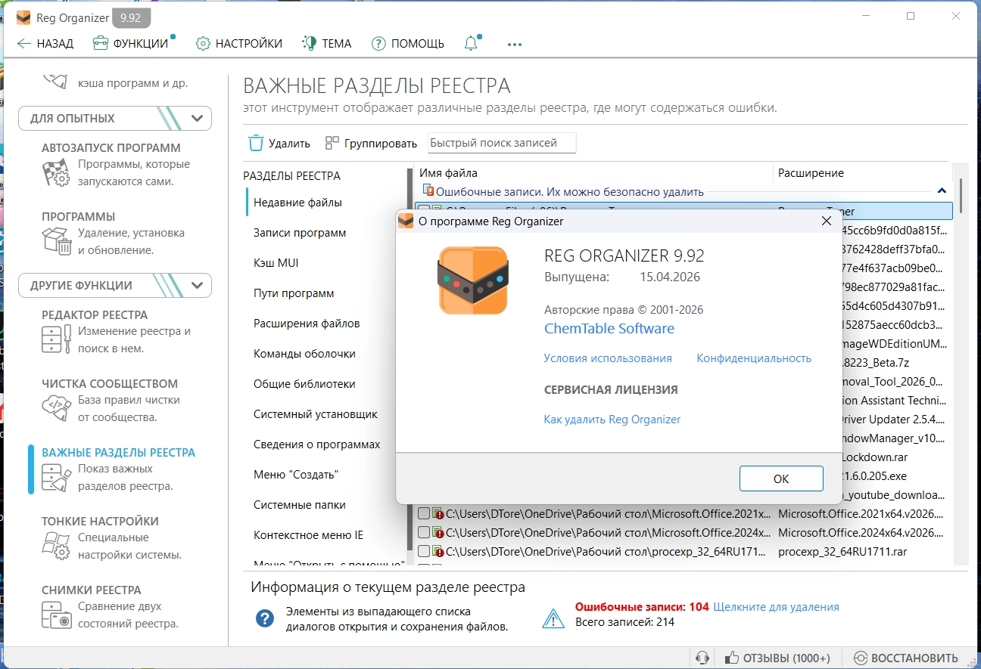Click the ОТЗЫВЫ (1000+) label
Image resolution: width=981 pixels, height=669 pixels.
[787, 658]
